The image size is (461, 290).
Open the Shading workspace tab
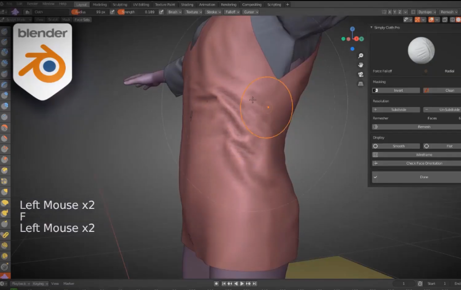(187, 5)
